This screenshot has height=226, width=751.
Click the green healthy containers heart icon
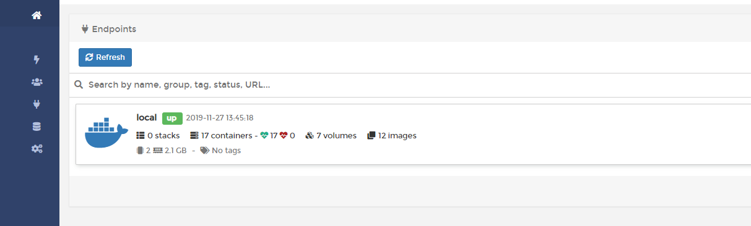tap(264, 135)
